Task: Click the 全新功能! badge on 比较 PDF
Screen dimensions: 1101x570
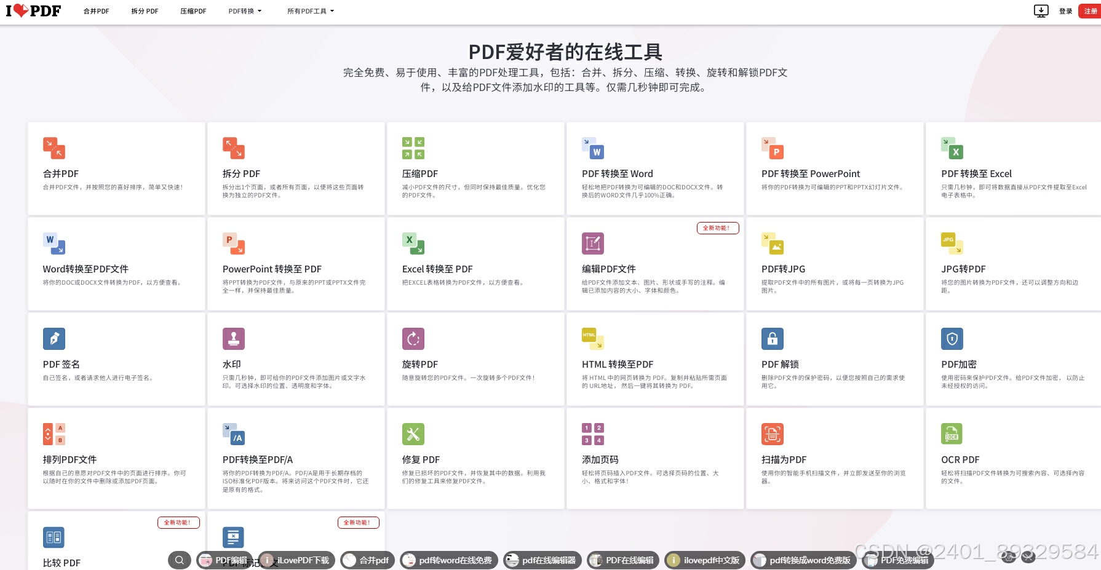Action: point(178,523)
